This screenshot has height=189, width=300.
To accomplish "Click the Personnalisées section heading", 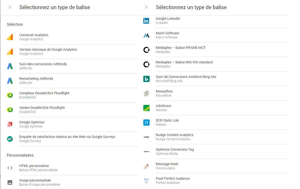I will point(20,155).
